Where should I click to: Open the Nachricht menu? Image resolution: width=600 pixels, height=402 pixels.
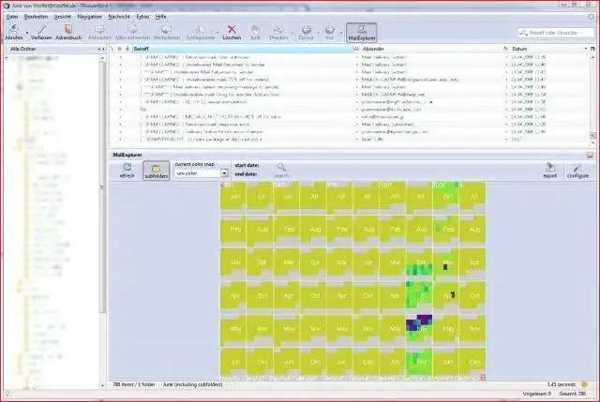pos(119,17)
